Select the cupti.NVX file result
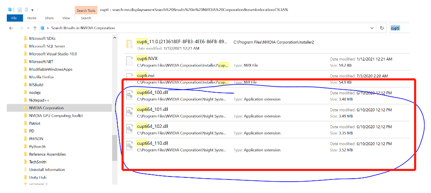The height and width of the screenshot is (193, 431). pos(266,62)
